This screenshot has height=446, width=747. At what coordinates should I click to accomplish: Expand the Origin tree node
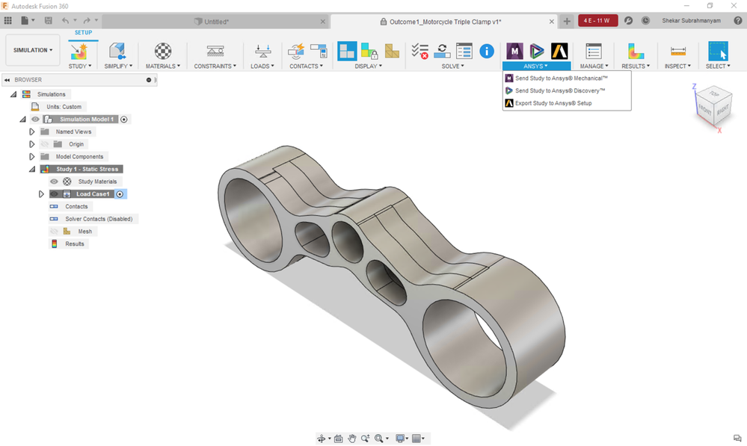[32, 143]
